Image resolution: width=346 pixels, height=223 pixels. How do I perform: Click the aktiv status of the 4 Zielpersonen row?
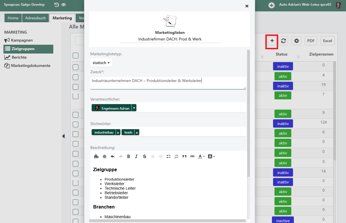pos(283,76)
